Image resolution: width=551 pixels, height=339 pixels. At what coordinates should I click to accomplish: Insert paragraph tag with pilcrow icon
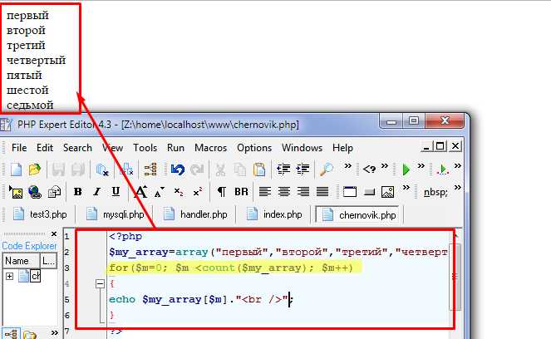[221, 192]
